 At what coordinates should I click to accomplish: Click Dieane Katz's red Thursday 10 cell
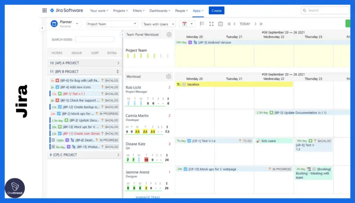click(146, 160)
